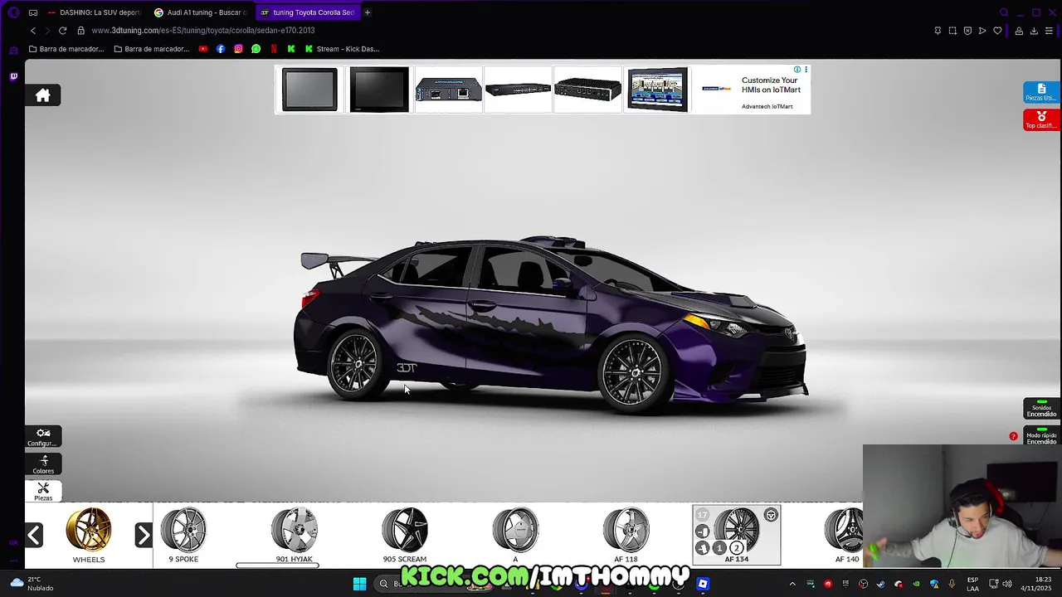This screenshot has width=1062, height=597.
Task: Click the network switch ad thumbnail
Action: click(518, 90)
